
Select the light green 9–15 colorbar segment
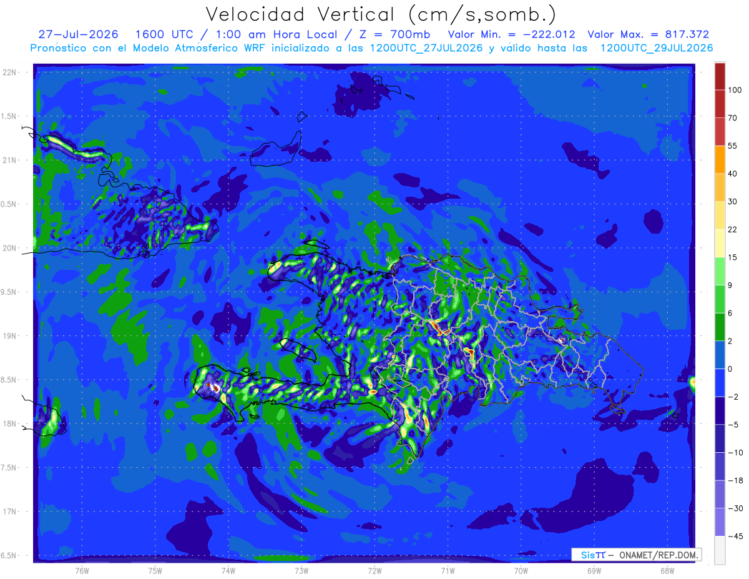click(720, 271)
